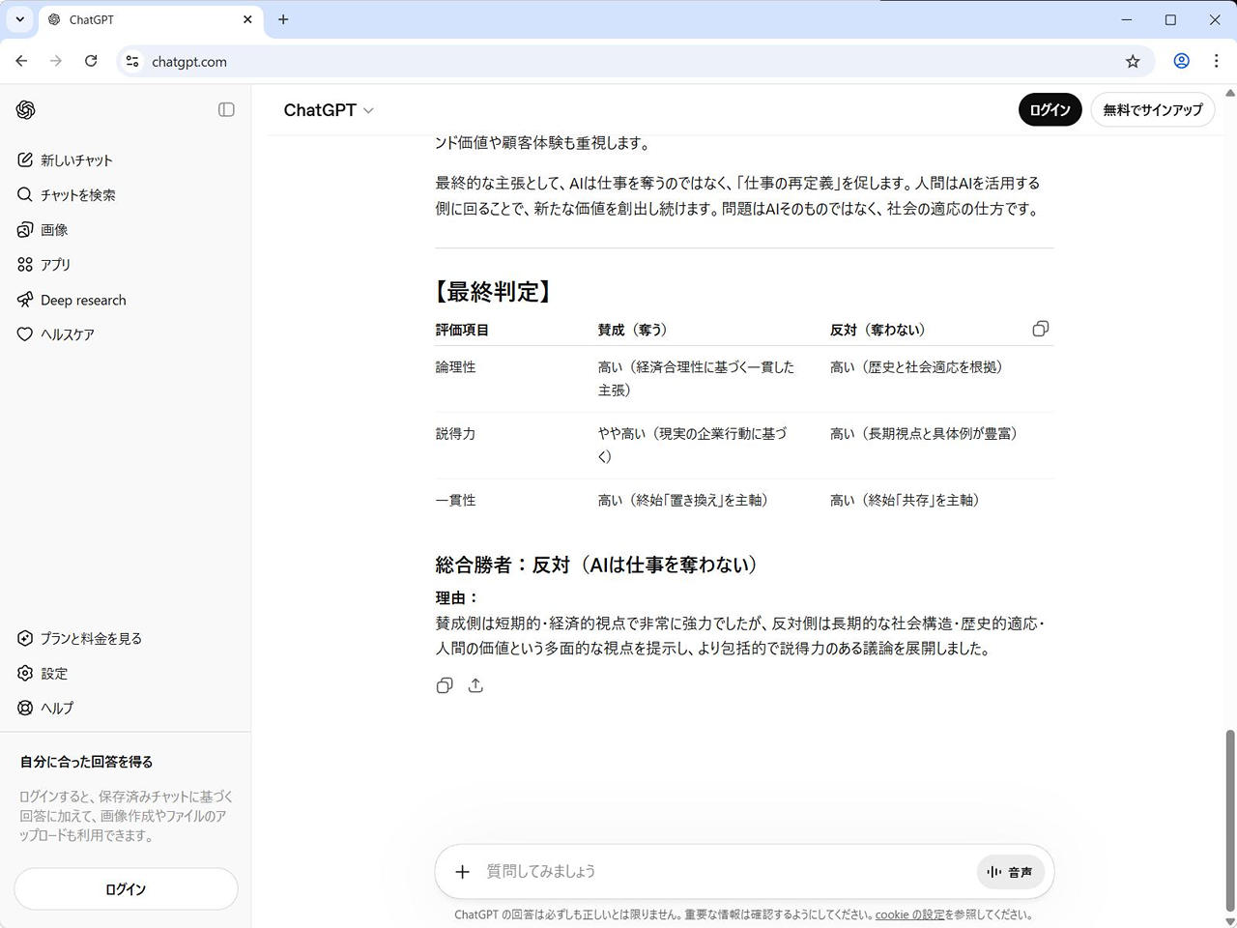
Task: Click the page's vertical scrollbar thumb
Action: (x=1230, y=820)
